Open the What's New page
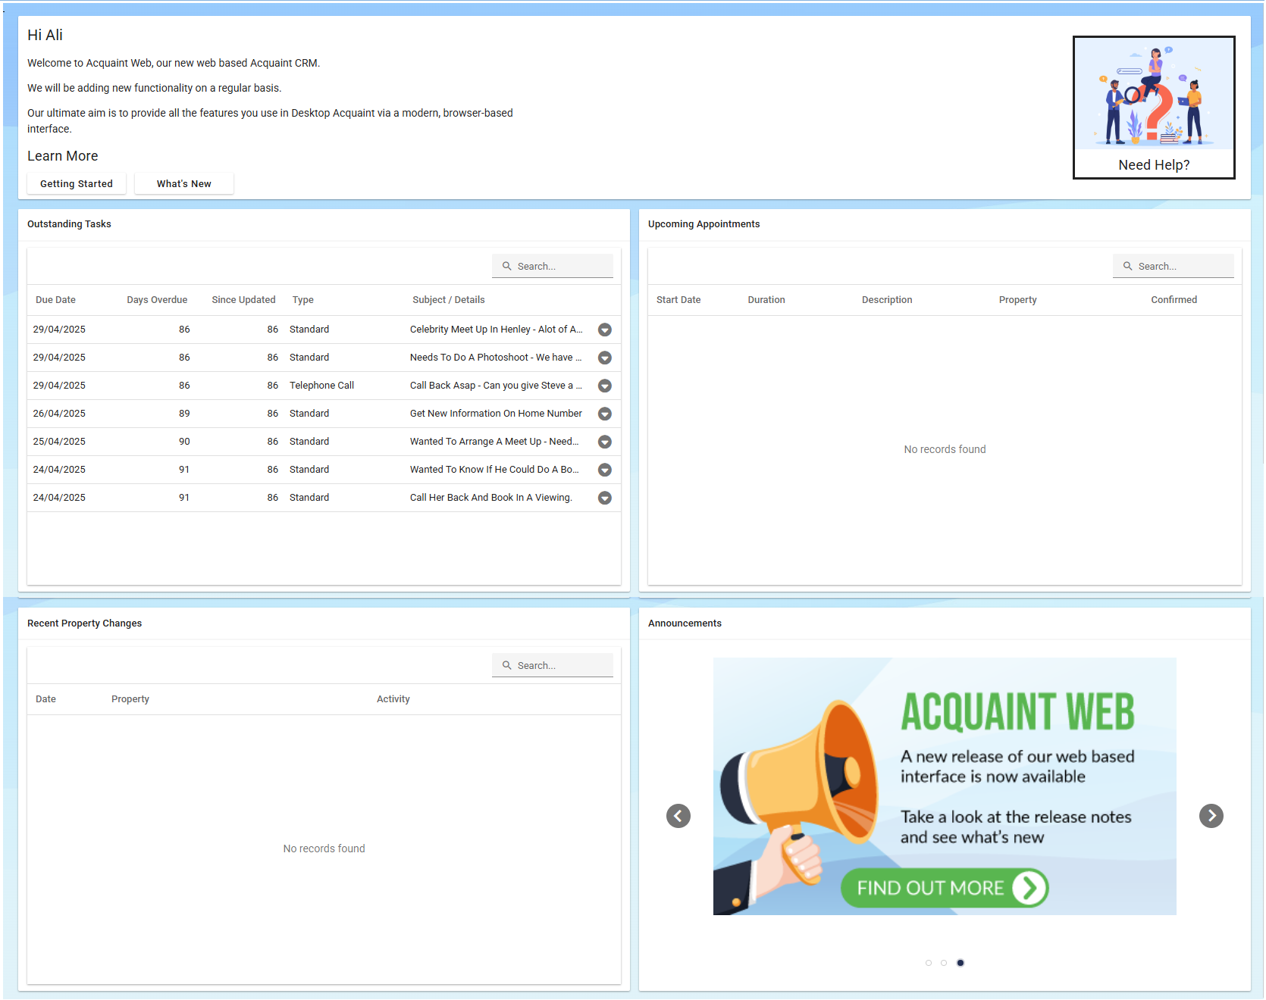Viewport: 1266px width, 1000px height. click(x=184, y=183)
